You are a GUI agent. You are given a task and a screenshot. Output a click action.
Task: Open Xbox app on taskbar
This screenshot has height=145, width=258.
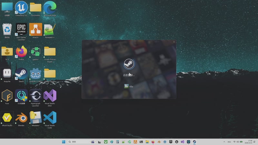click(x=106, y=142)
